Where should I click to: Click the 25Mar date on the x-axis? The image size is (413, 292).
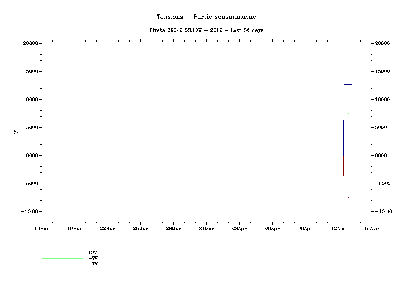coord(140,229)
